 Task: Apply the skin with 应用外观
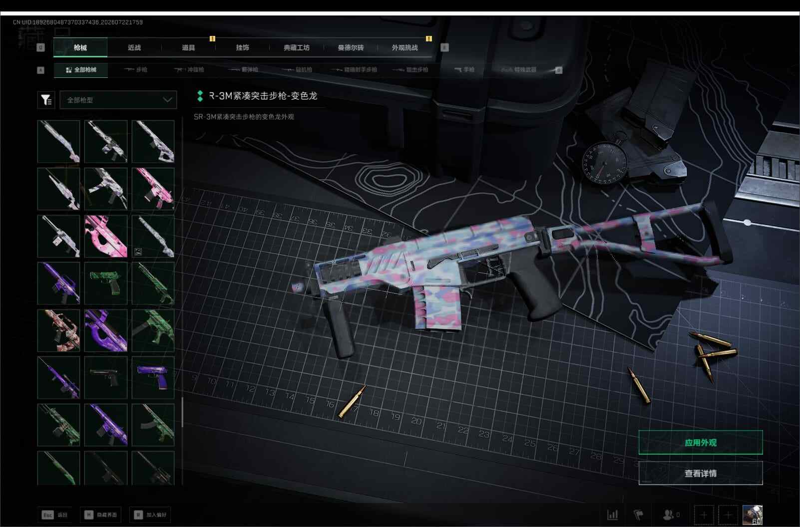[x=701, y=443]
